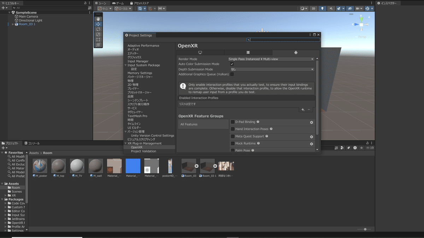Open the ローカル handle rotation dropdown
The image size is (424, 238).
(x=123, y=8)
